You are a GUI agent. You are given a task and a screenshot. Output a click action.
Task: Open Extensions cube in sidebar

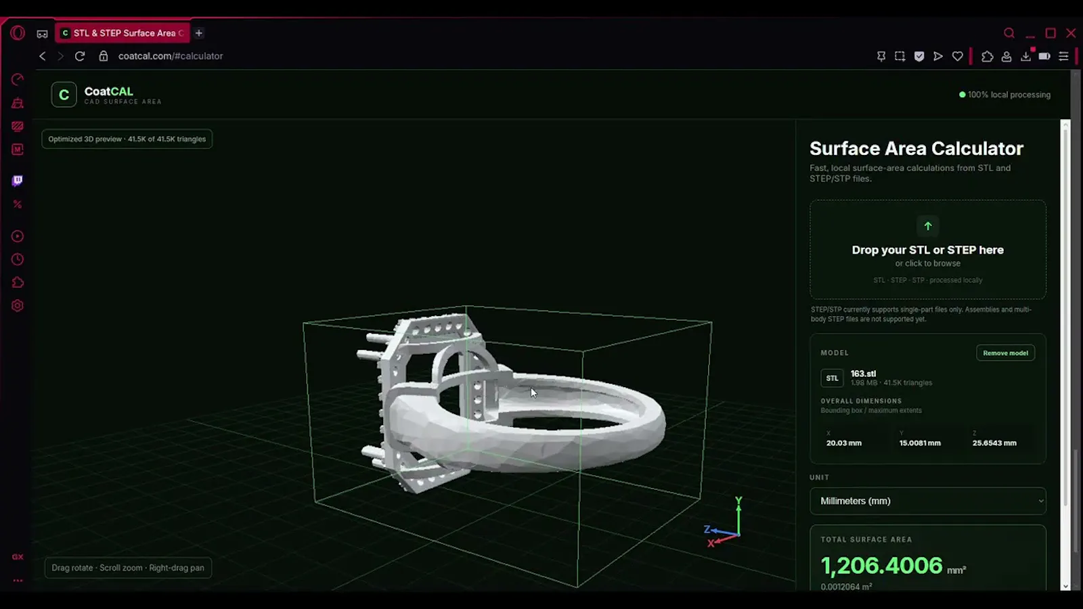pyautogui.click(x=18, y=282)
